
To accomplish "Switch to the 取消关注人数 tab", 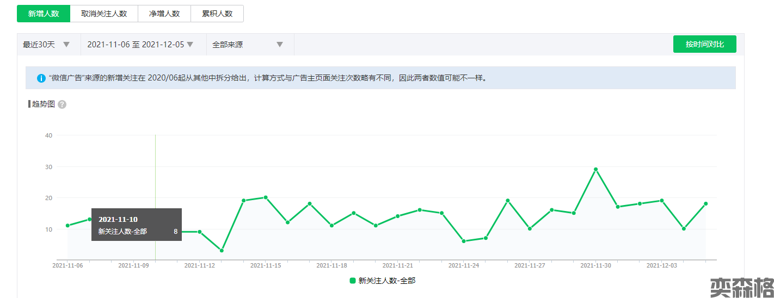I will click(x=104, y=14).
